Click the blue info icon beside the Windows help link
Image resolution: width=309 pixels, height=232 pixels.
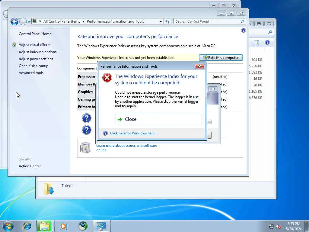pos(105,133)
